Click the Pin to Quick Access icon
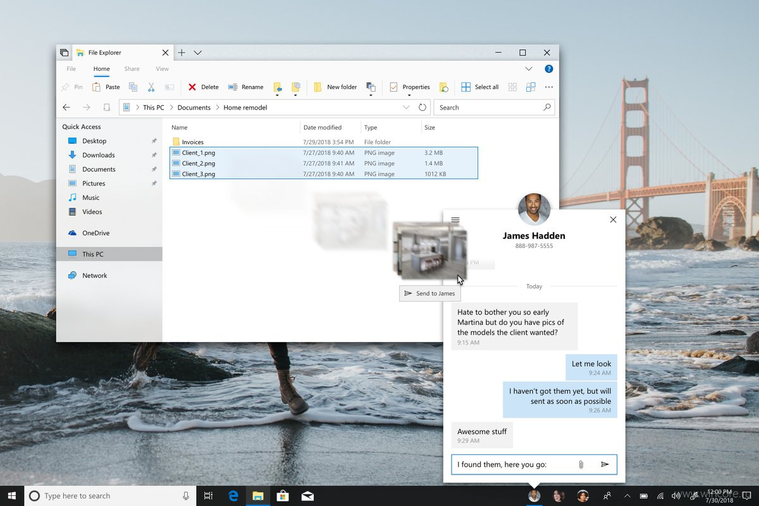Image resolution: width=759 pixels, height=506 pixels. click(x=65, y=87)
